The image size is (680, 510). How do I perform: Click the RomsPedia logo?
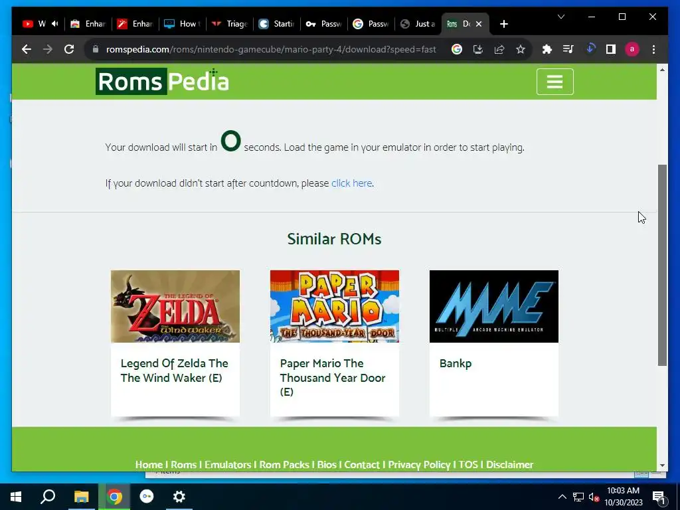[x=162, y=81]
